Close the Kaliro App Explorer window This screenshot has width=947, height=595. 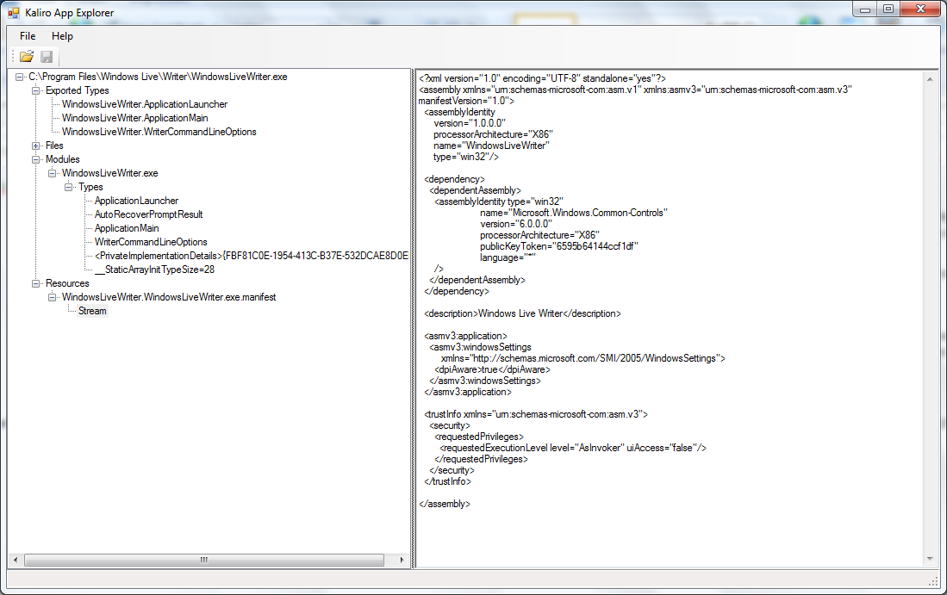920,9
